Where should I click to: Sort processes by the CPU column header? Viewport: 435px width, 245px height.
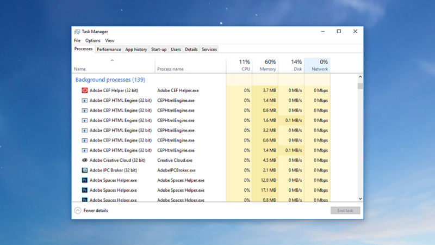click(239, 65)
